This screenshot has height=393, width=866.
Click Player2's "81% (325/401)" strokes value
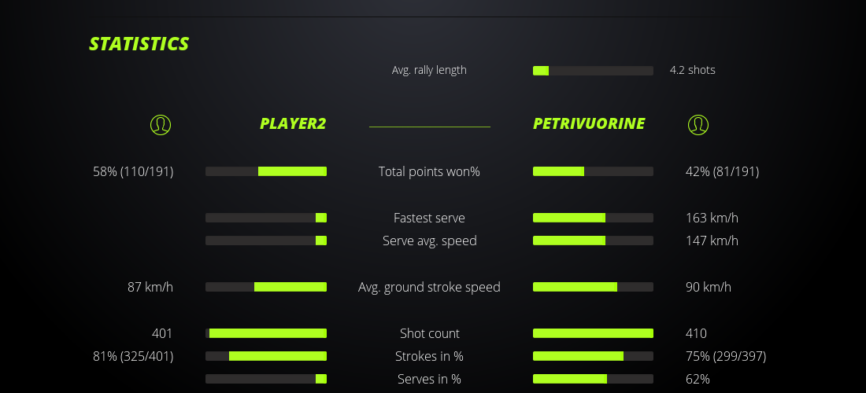[x=133, y=356]
